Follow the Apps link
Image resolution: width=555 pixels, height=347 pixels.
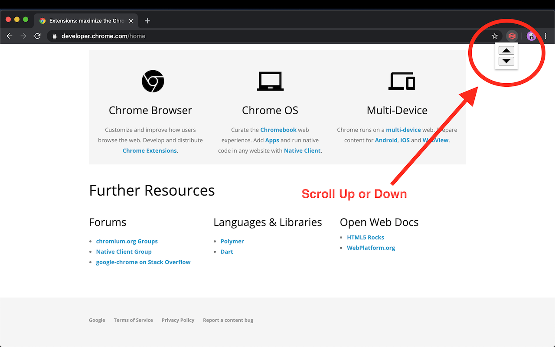click(x=272, y=140)
